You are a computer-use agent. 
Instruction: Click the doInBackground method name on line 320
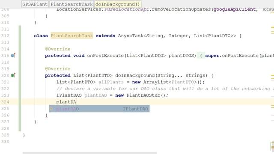coord(135,75)
